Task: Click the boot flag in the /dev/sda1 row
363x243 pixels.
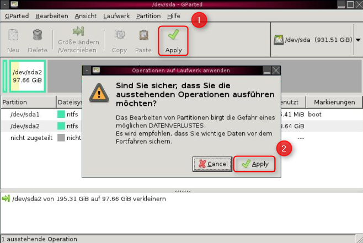Action: pos(314,114)
